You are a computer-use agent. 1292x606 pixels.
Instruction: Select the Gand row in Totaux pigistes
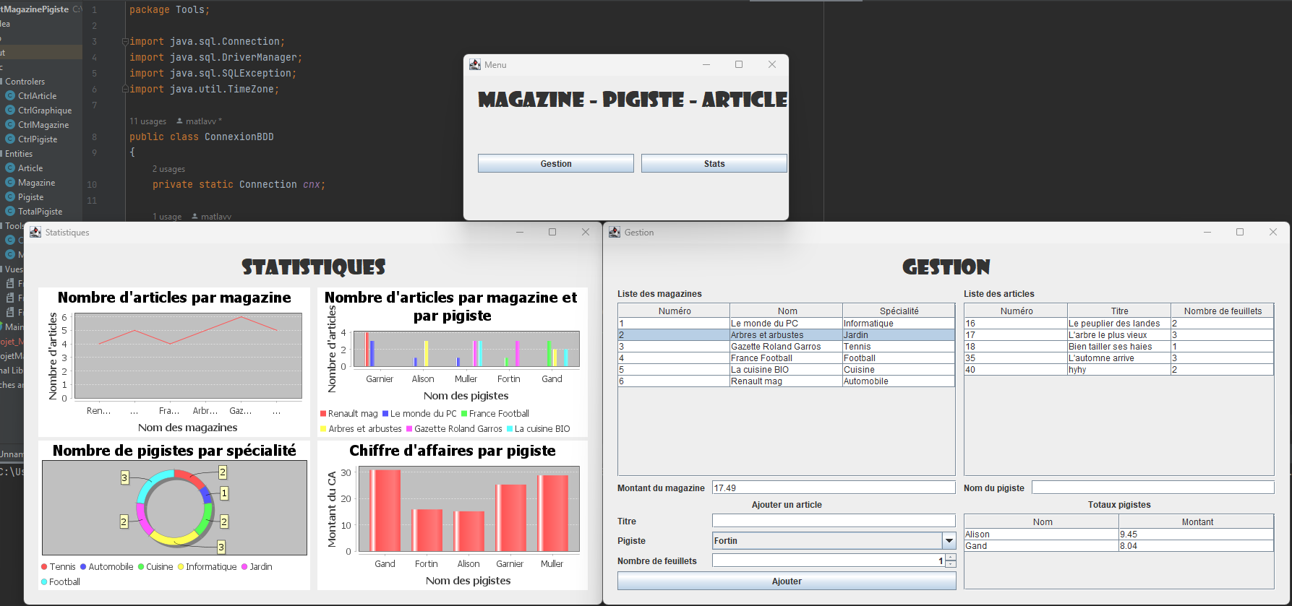coord(1119,546)
